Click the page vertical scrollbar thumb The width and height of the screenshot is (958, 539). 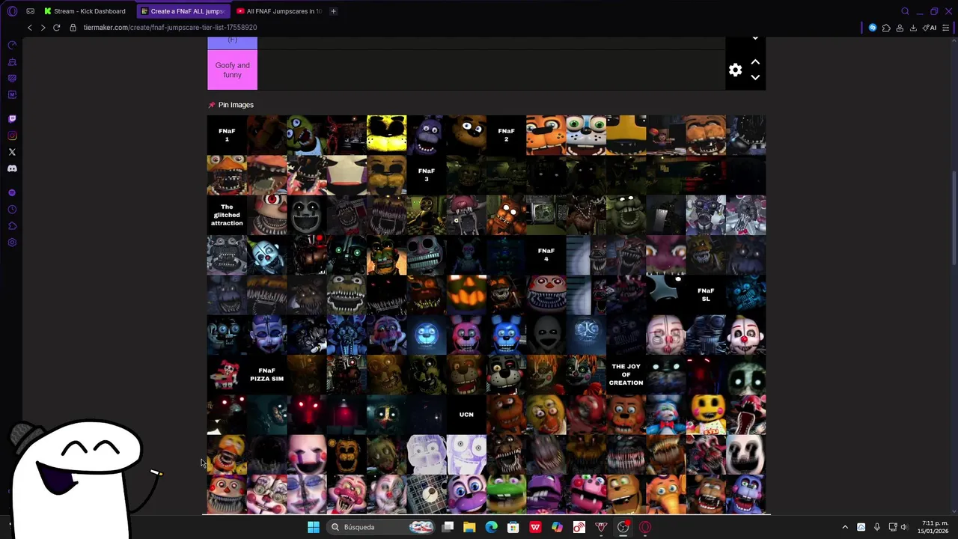click(954, 217)
